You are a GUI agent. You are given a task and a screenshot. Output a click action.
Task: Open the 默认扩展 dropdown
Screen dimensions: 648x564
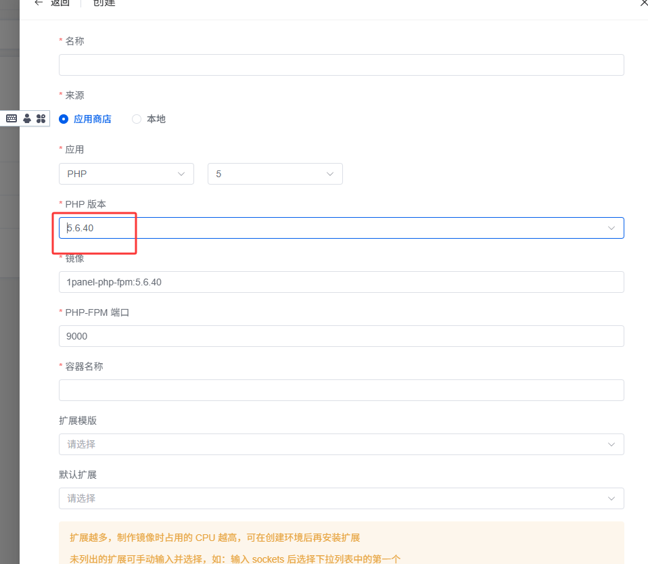tap(342, 498)
